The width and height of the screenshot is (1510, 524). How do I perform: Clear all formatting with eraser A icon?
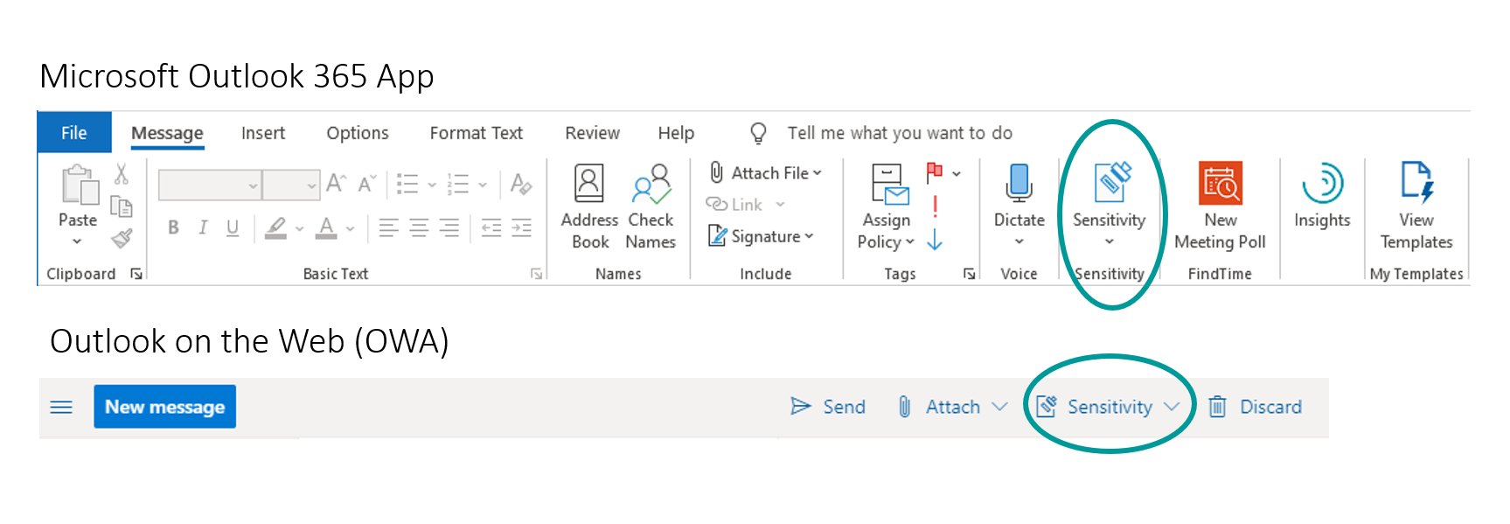pyautogui.click(x=521, y=184)
